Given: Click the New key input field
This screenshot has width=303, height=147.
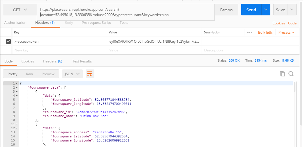Looking at the screenshot, I should click(x=59, y=50).
